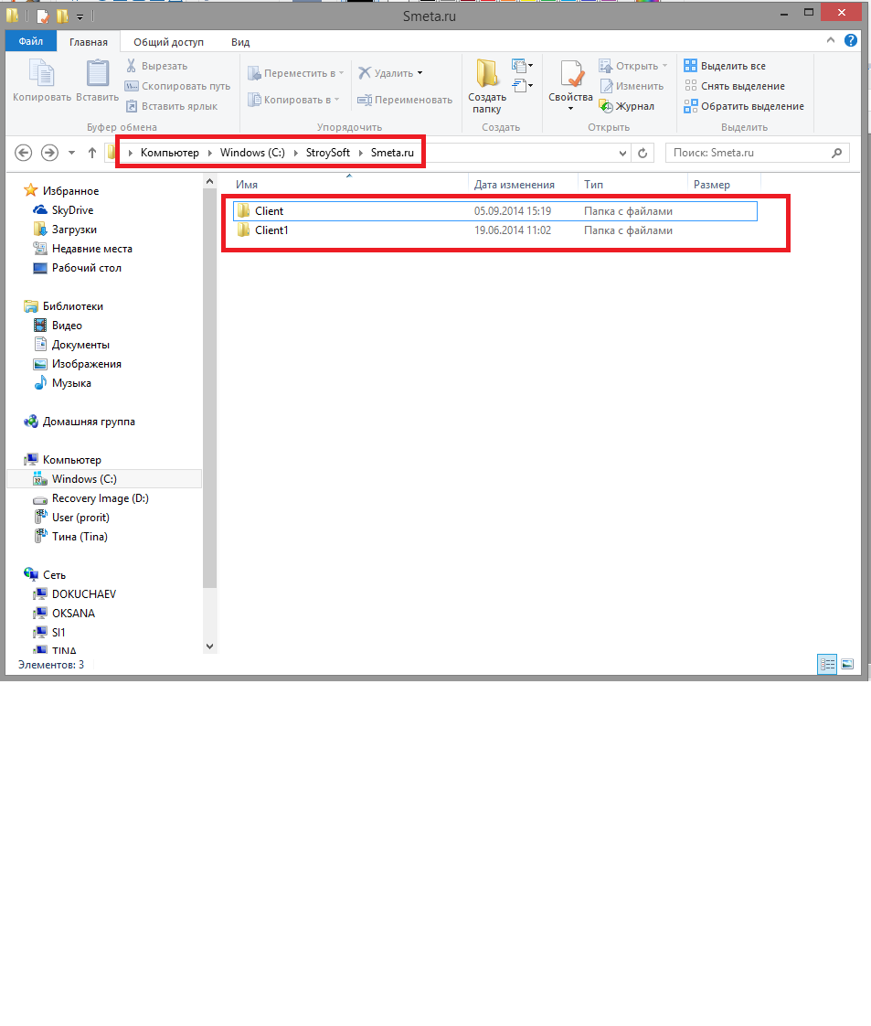The width and height of the screenshot is (871, 1026).
Task: Switch to large icons view in status bar
Action: coord(847,665)
